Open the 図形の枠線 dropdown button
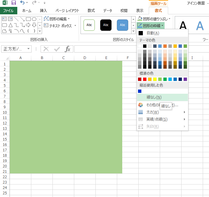This screenshot has height=197, width=209. click(151, 25)
